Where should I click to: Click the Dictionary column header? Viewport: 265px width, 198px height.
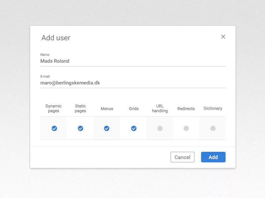point(213,109)
